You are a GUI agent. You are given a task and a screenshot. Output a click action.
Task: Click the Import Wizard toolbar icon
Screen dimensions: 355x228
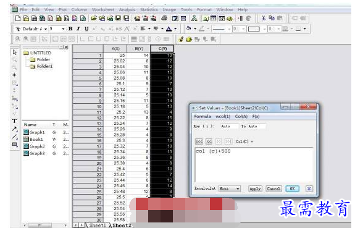click(137, 19)
